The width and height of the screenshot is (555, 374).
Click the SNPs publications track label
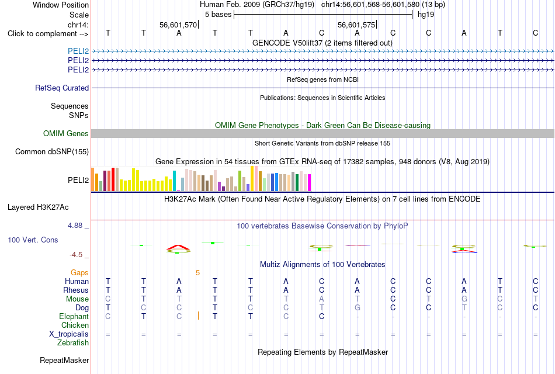pos(79,115)
